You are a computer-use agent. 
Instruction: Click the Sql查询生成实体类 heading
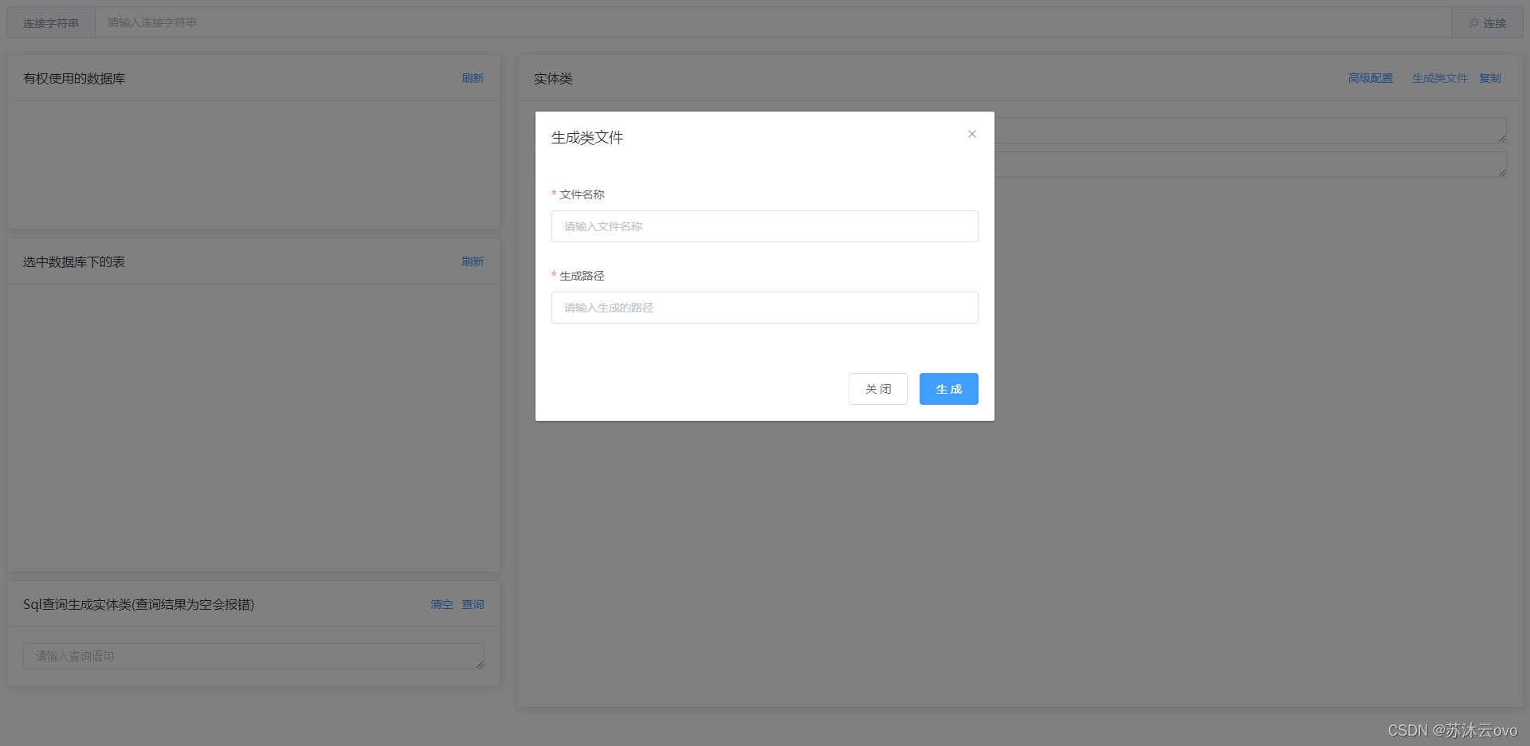tap(139, 604)
